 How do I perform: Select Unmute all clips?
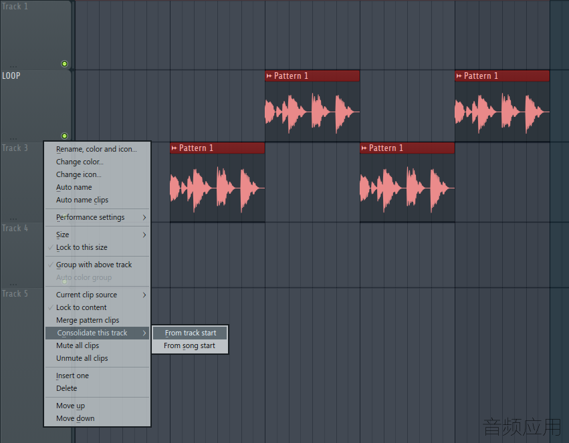pyautogui.click(x=96, y=358)
